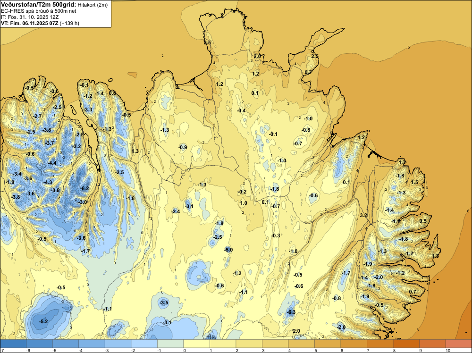
Task: Select the legend color swatch between 0 and 1
Action: click(x=196, y=344)
